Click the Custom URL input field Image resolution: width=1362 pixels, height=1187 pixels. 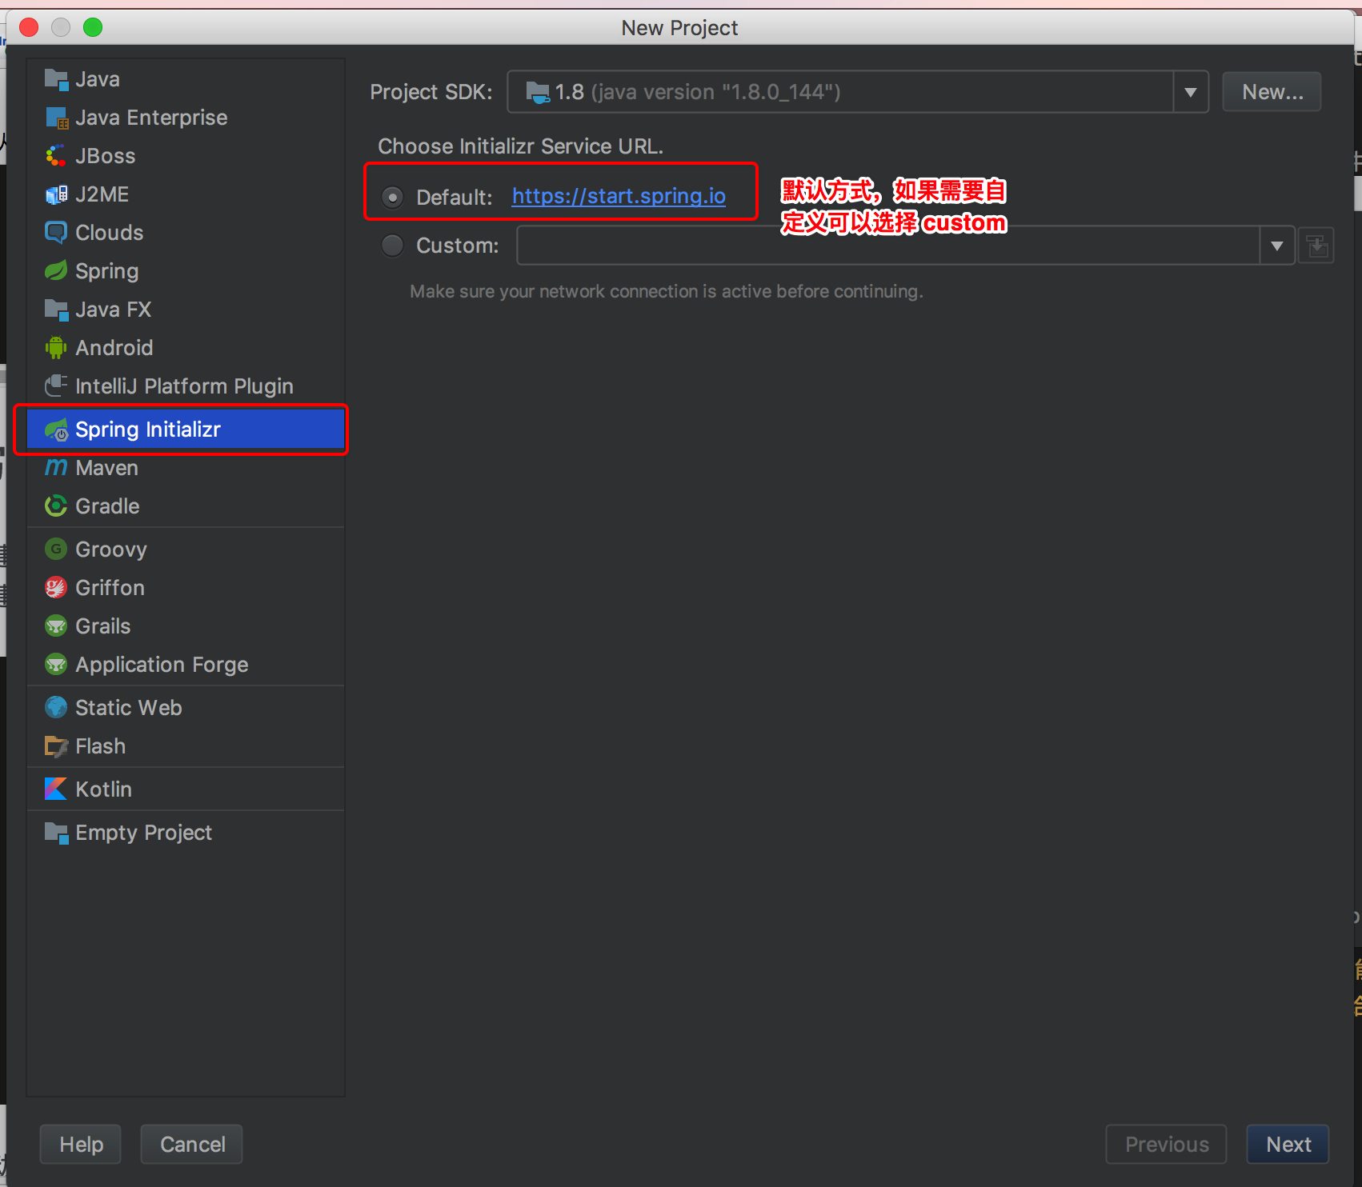[888, 246]
